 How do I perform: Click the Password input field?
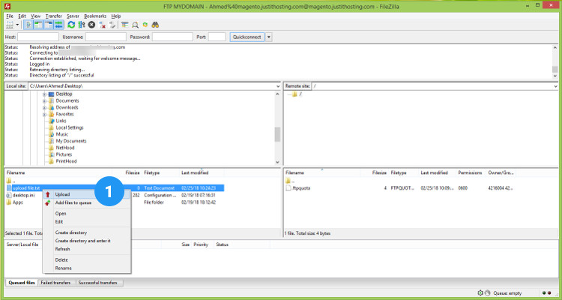172,37
